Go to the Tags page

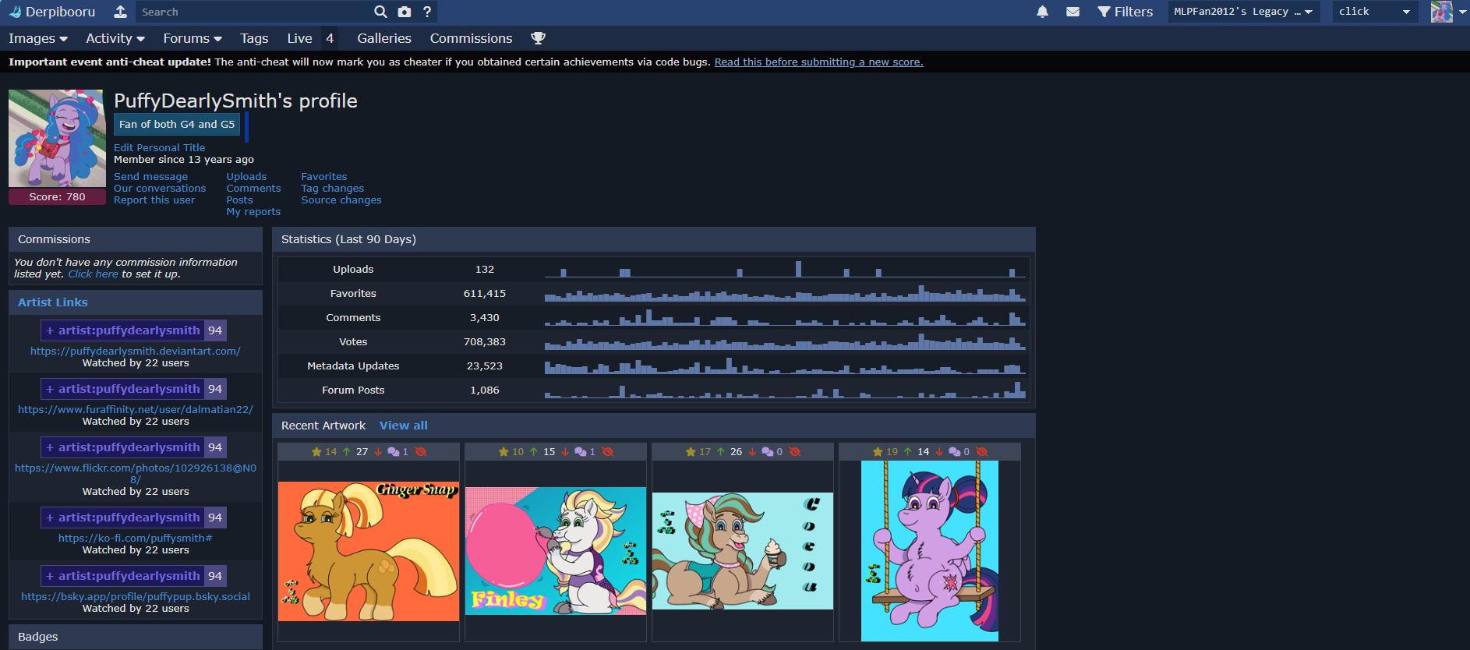(x=254, y=38)
